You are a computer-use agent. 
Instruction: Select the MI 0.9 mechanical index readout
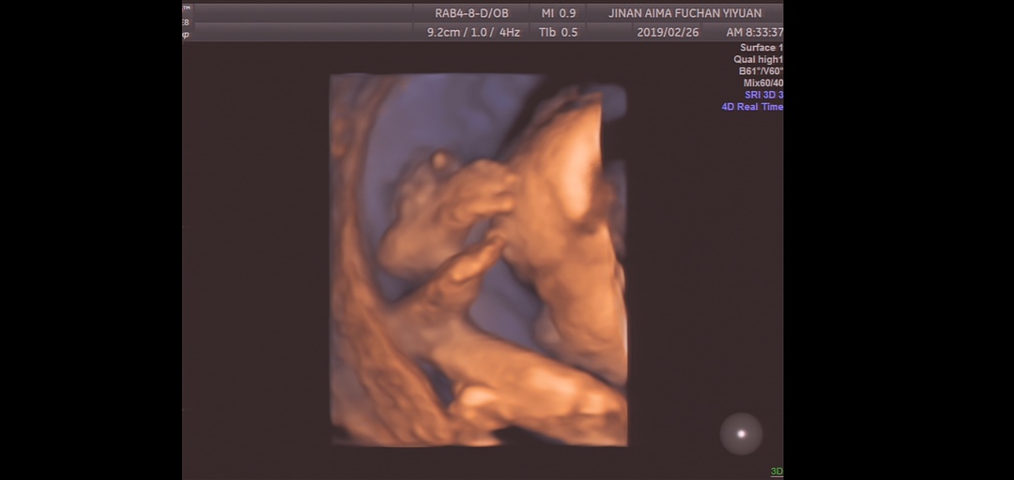tap(559, 13)
